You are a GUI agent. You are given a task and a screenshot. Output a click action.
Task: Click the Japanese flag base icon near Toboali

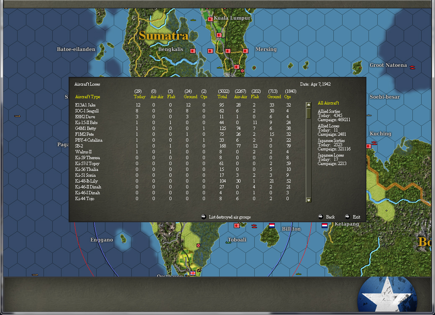coord(238,226)
